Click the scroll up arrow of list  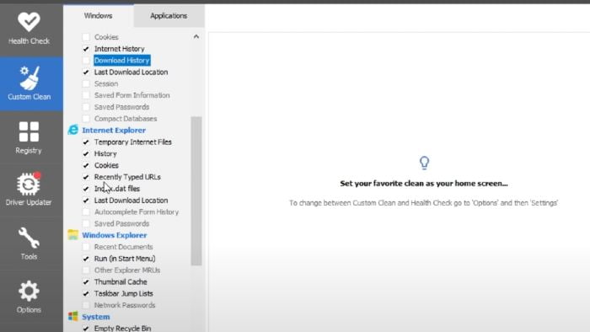(196, 36)
